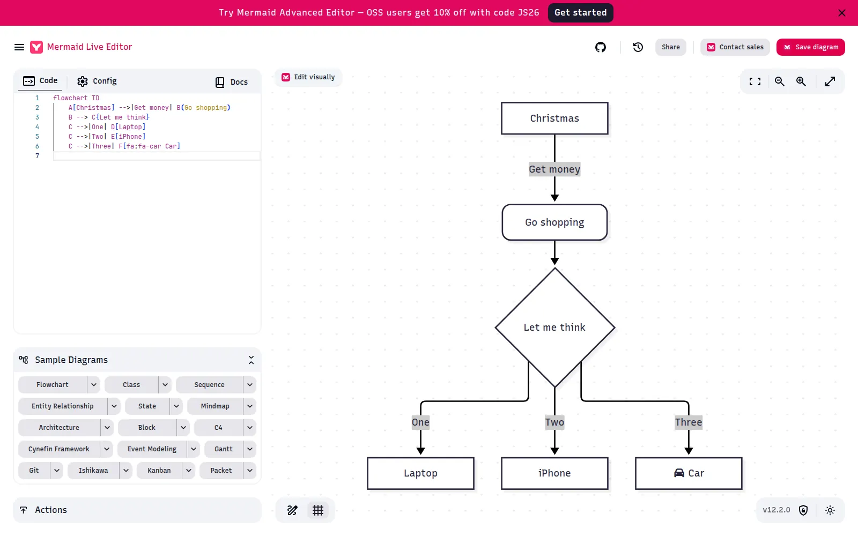Toggle the light/dark theme
The image size is (858, 536).
[x=830, y=510]
